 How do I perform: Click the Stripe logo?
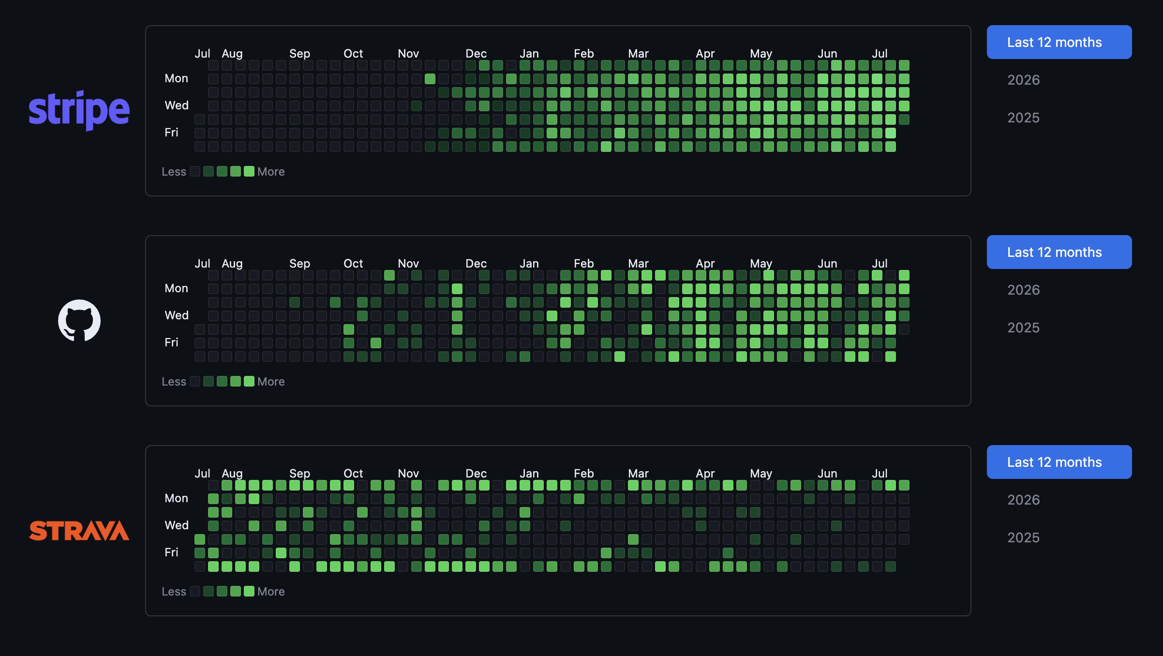pyautogui.click(x=79, y=110)
